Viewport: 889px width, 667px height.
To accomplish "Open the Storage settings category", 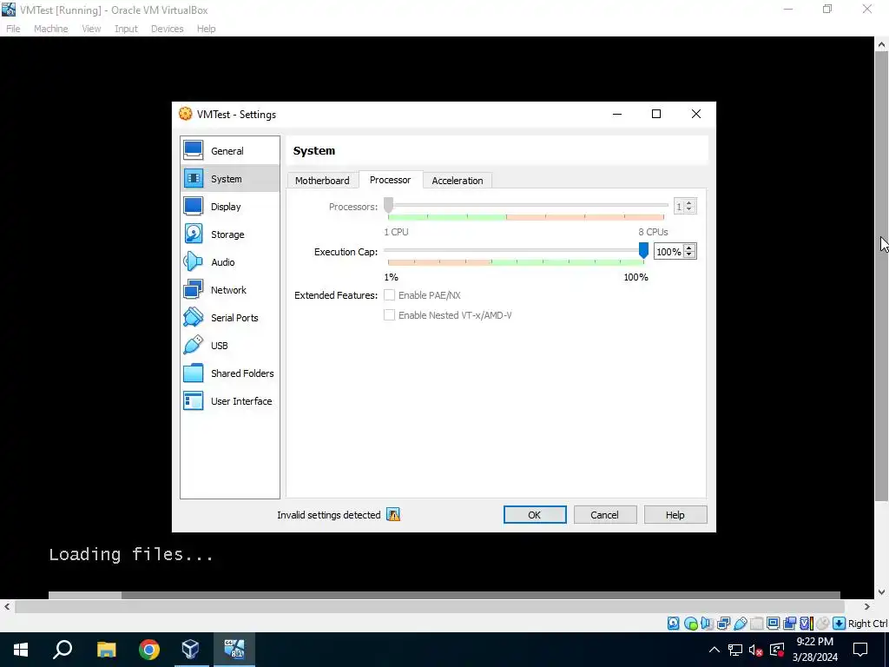I will click(x=229, y=234).
